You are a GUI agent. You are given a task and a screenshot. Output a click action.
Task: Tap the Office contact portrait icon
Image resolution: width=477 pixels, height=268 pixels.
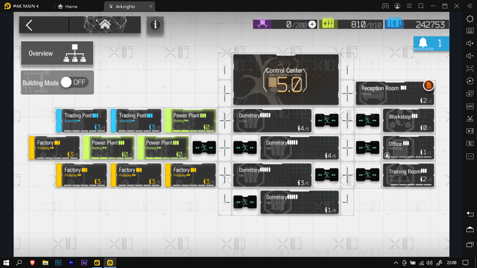(x=387, y=156)
